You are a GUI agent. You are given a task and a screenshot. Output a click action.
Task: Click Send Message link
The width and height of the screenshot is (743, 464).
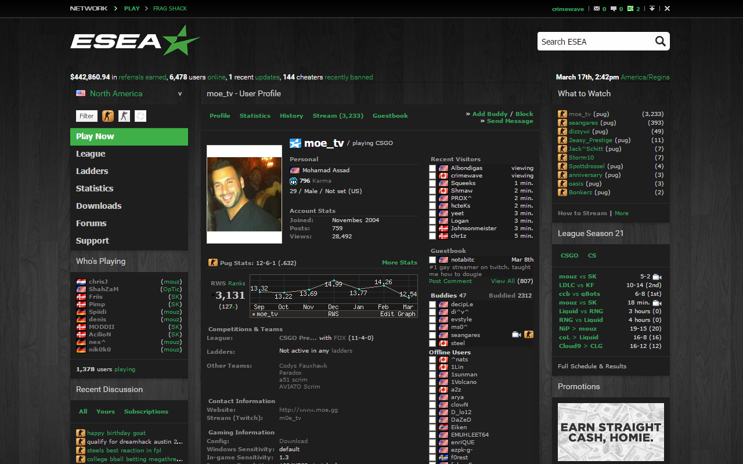(510, 121)
